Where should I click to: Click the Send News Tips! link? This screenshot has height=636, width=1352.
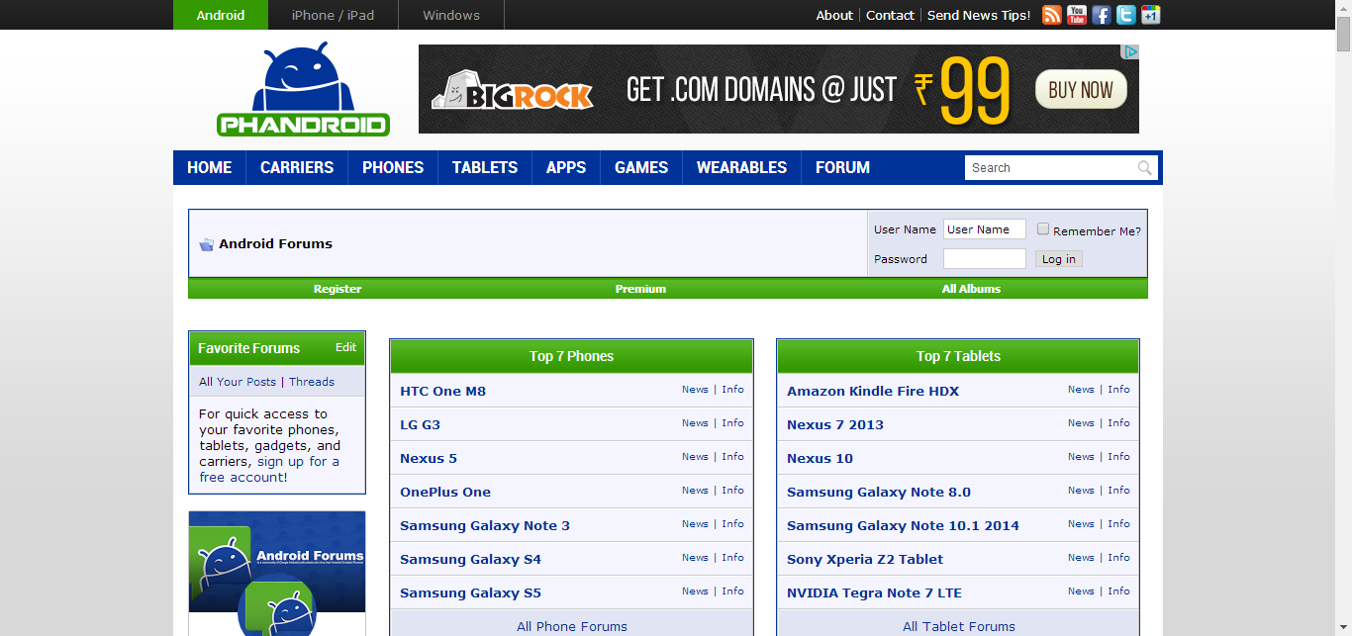[x=979, y=15]
